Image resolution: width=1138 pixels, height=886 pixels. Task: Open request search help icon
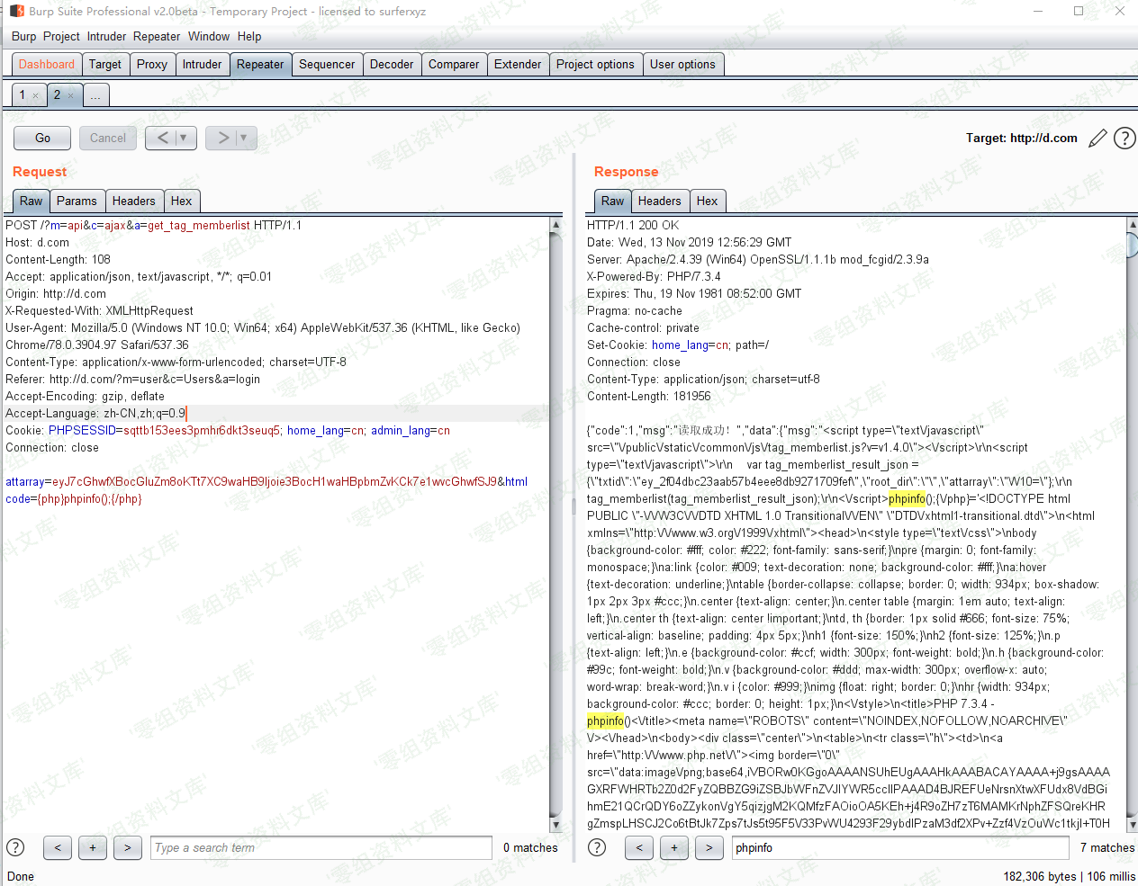tap(15, 847)
